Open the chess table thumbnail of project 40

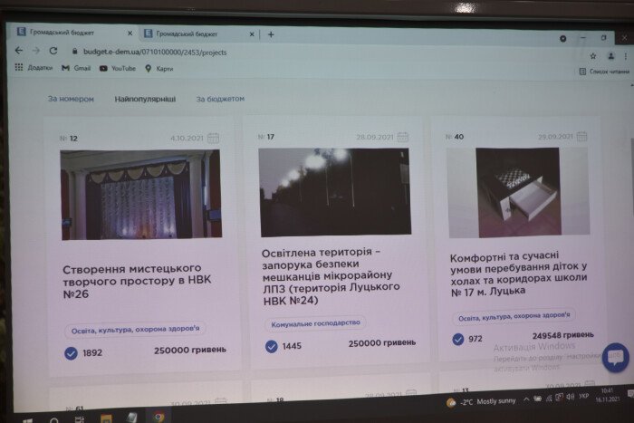[517, 192]
